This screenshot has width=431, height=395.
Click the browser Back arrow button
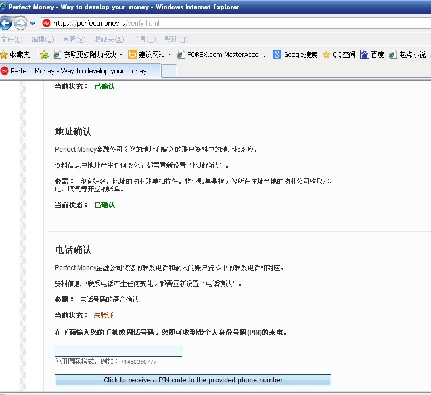pos(6,24)
